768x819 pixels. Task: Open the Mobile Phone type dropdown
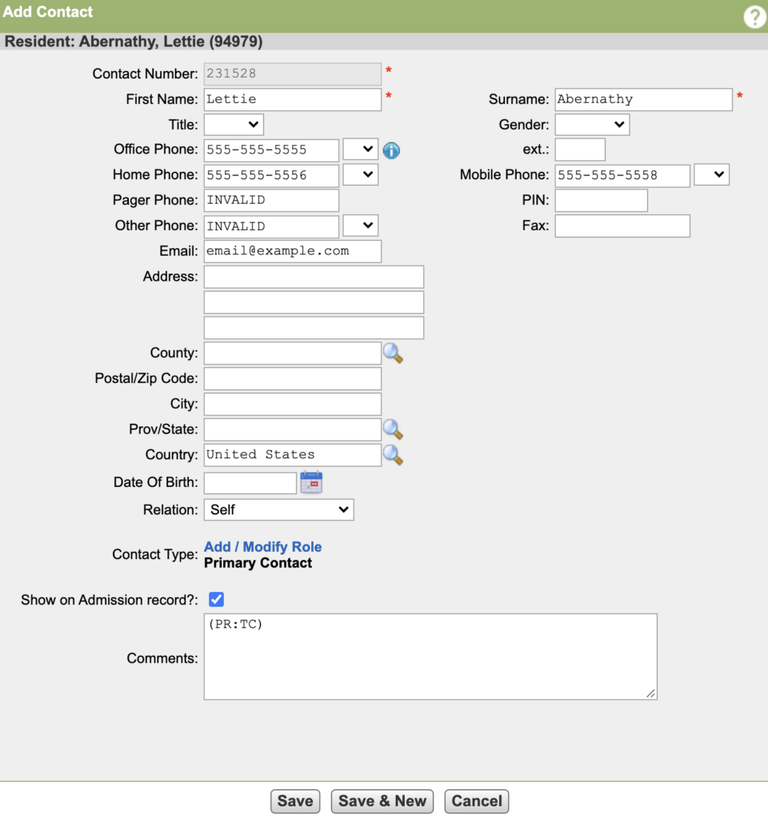(x=711, y=175)
